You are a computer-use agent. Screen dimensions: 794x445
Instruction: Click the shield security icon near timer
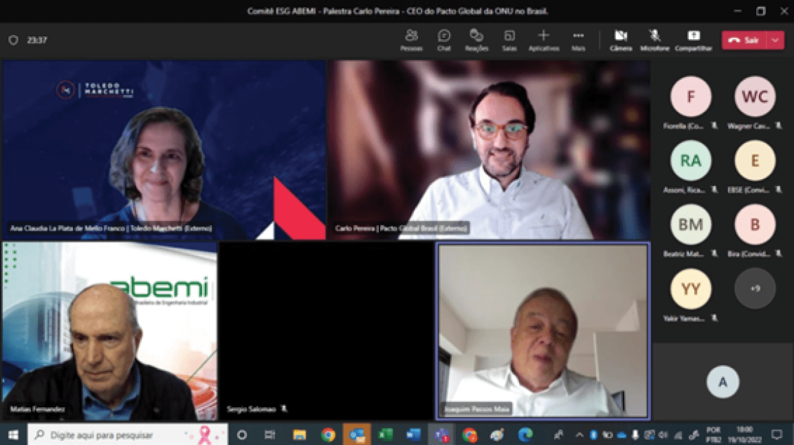click(x=13, y=40)
